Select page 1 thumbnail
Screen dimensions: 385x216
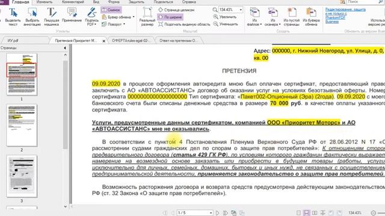pyautogui.click(x=22, y=74)
